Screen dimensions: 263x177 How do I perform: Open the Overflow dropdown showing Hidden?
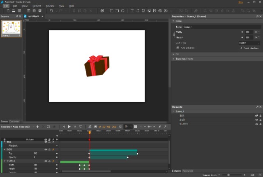pyautogui.click(x=249, y=42)
